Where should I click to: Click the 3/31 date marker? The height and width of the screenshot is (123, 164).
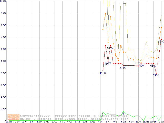[x=62, y=122]
